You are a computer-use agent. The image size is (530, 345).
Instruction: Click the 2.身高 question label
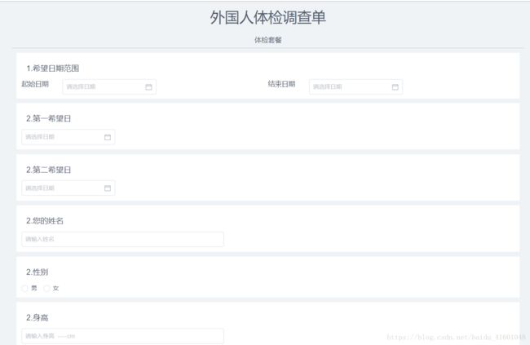pos(38,317)
